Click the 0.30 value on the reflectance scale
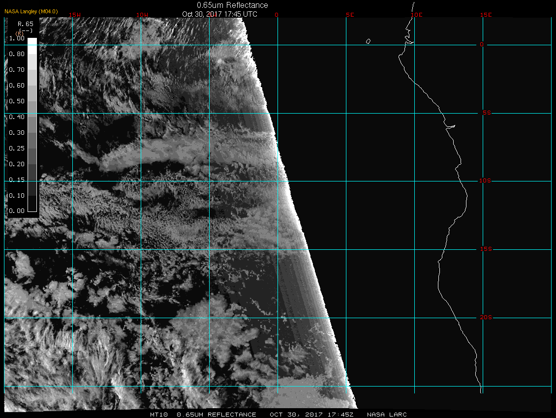The width and height of the screenshot is (556, 418). (17, 133)
